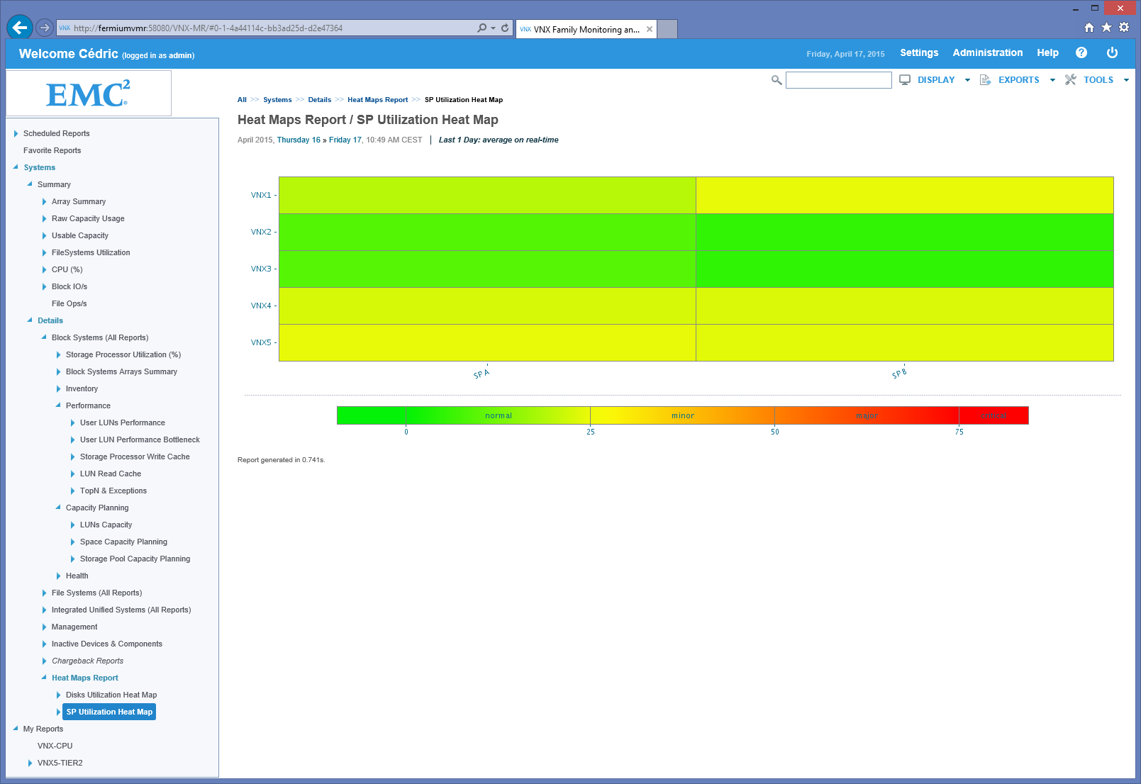Open the TOOLS dropdown menu
Image resolution: width=1141 pixels, height=784 pixels.
click(1098, 80)
